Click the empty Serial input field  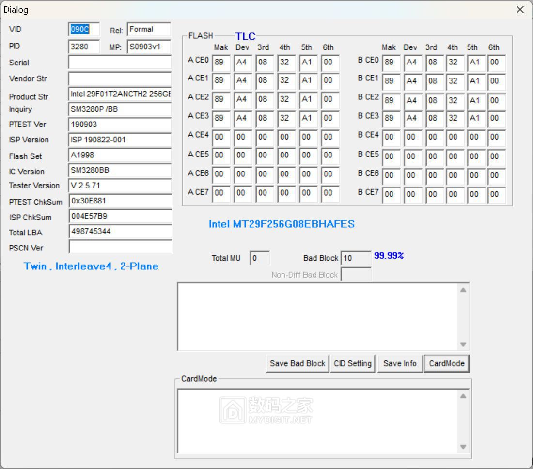click(120, 63)
